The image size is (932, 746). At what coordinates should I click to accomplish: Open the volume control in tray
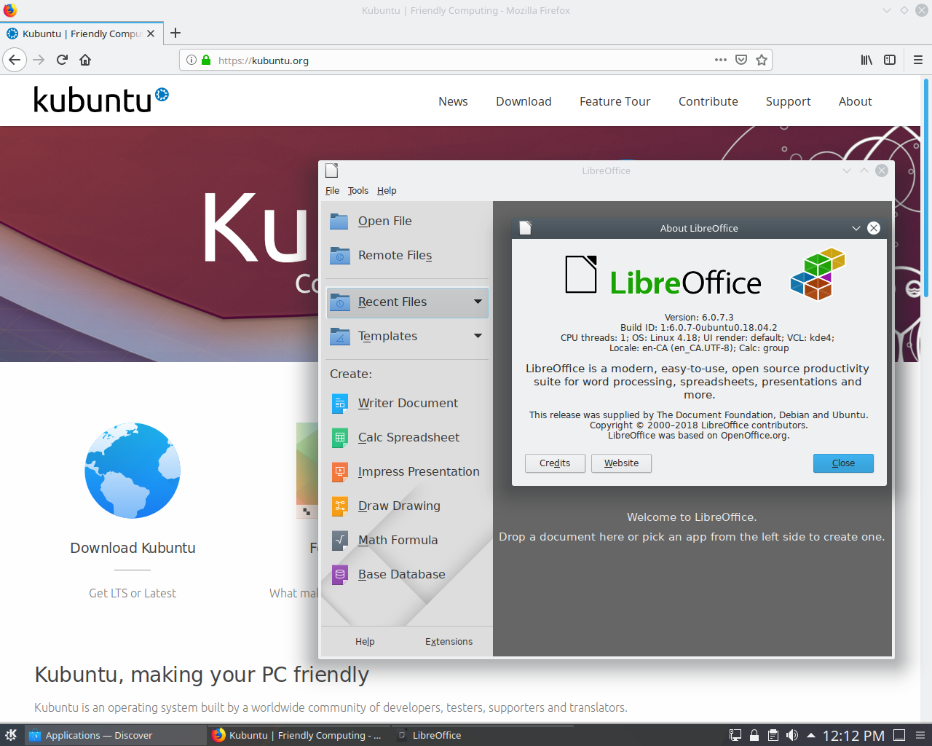pos(792,735)
